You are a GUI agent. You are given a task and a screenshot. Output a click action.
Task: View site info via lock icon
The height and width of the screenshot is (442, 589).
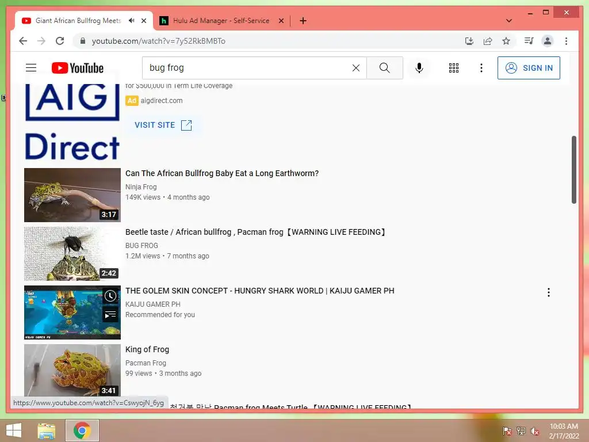click(83, 41)
